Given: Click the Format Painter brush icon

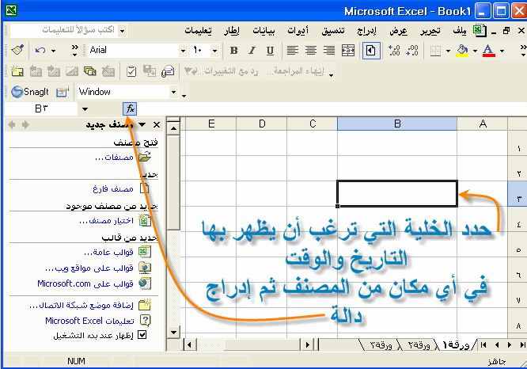Looking at the screenshot, I should pyautogui.click(x=17, y=51).
